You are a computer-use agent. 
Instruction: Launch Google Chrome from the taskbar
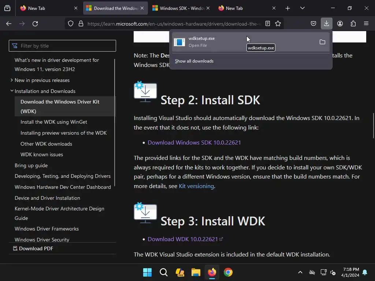click(228, 272)
